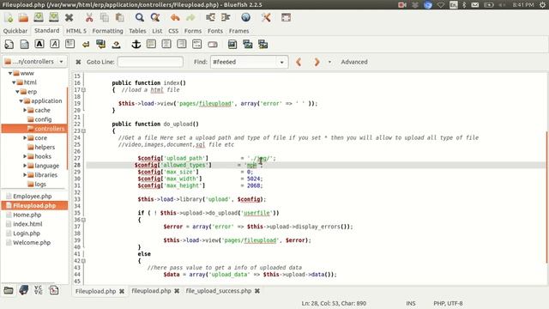
Task: Click the bluetooth icon in system tray
Action: point(464,5)
